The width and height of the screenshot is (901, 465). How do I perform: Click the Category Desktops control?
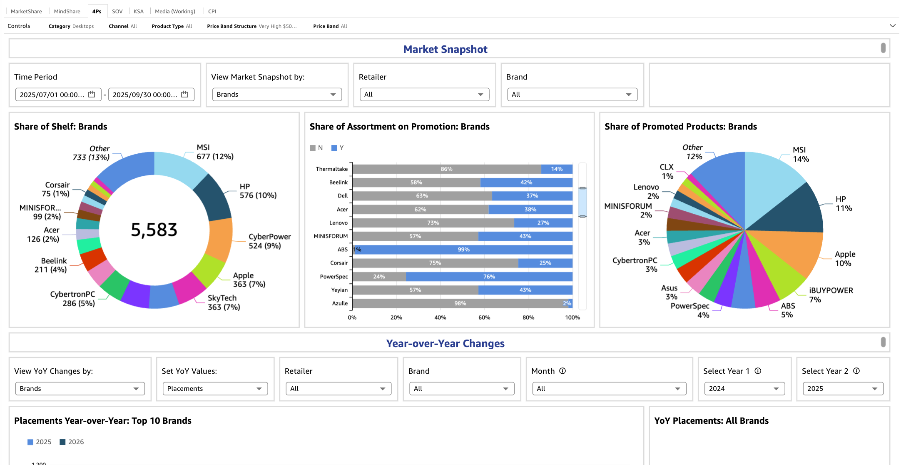[71, 26]
